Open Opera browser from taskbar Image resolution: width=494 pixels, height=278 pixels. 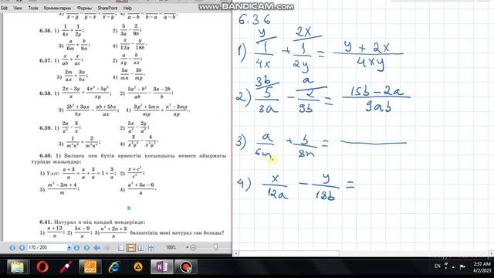click(x=42, y=266)
